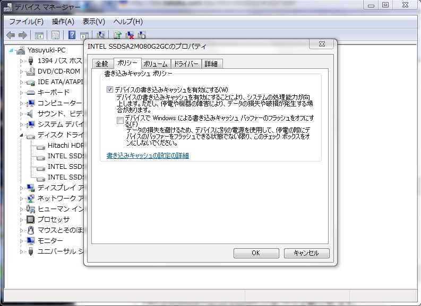The image size is (421, 306).
Task: Open the 表示(V) menu
Action: click(x=94, y=22)
